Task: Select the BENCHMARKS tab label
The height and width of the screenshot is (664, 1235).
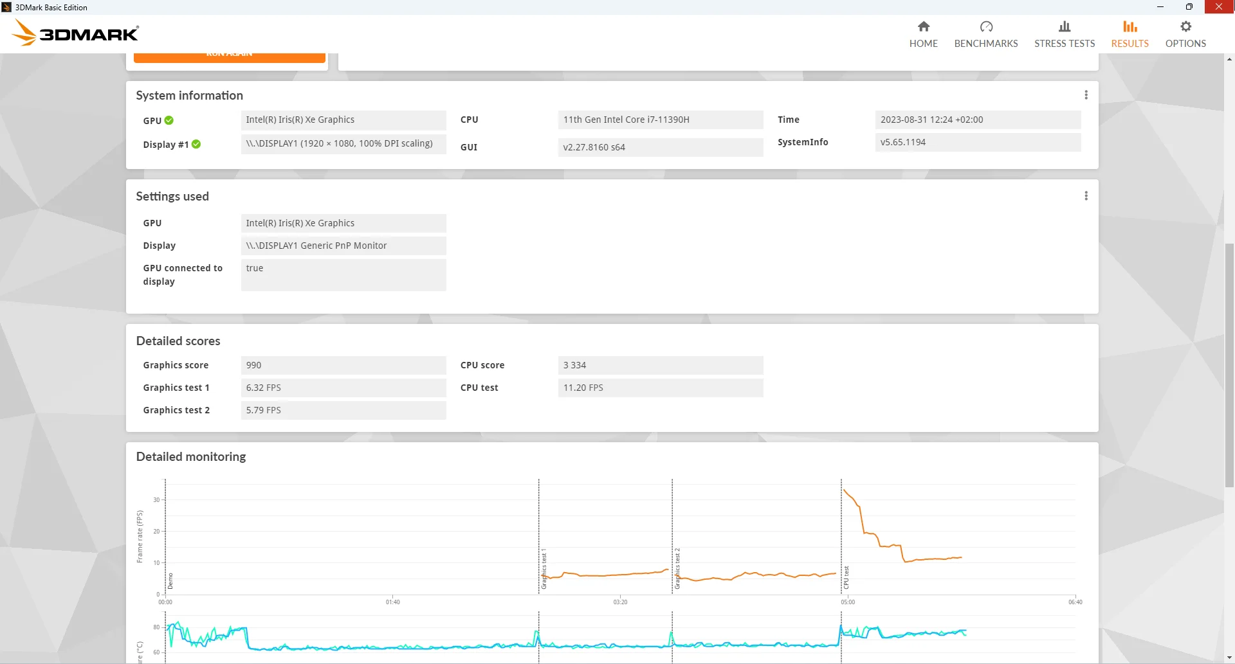Action: 985,44
